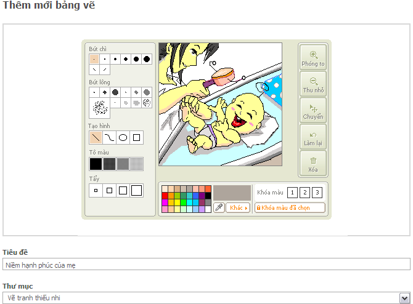Image resolution: width=413 pixels, height=304 pixels.
Task: Expand the Khác more colors menu
Action: click(x=238, y=208)
